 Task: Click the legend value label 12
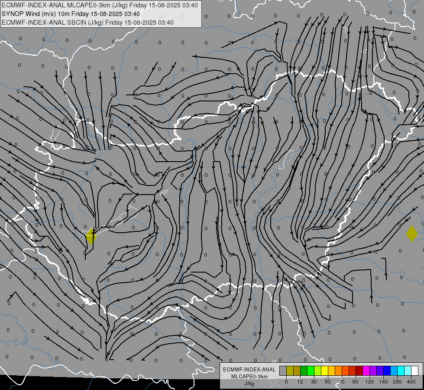[300, 382]
